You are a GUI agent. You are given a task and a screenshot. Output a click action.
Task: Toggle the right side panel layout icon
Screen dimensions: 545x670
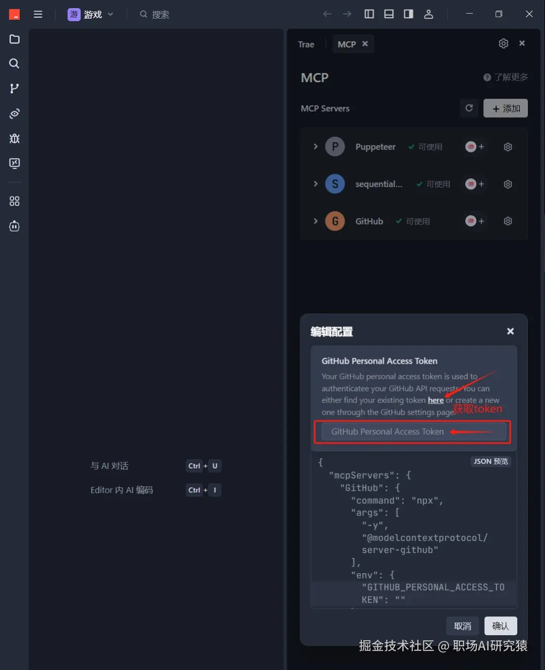409,14
